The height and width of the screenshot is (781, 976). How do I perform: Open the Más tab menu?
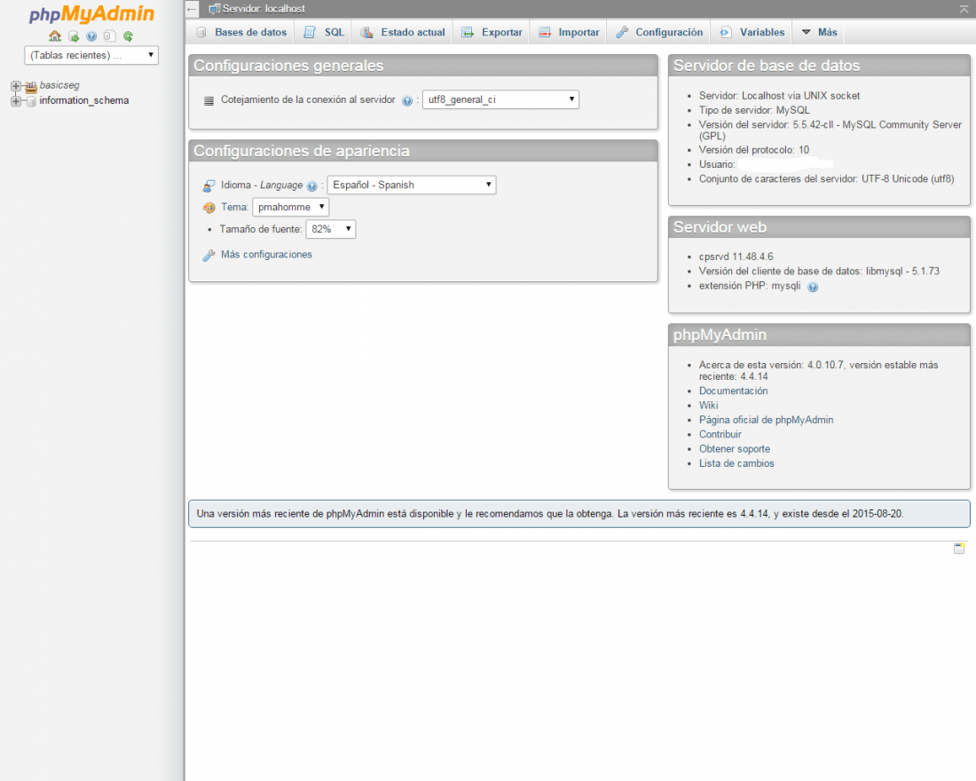[819, 32]
